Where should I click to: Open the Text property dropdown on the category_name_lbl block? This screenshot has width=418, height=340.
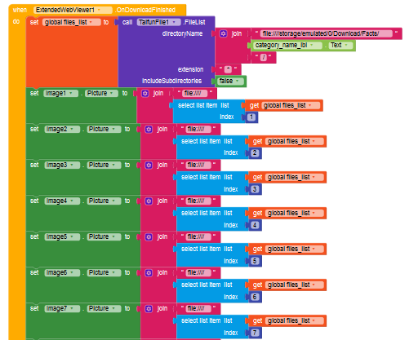point(340,45)
